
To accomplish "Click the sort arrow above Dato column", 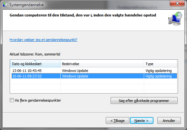I will click(x=35, y=61).
